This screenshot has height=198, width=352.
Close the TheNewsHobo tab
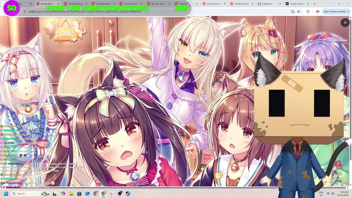click(253, 4)
